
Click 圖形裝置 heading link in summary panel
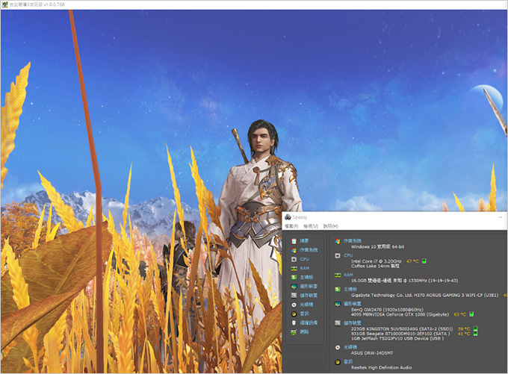tap(353, 304)
